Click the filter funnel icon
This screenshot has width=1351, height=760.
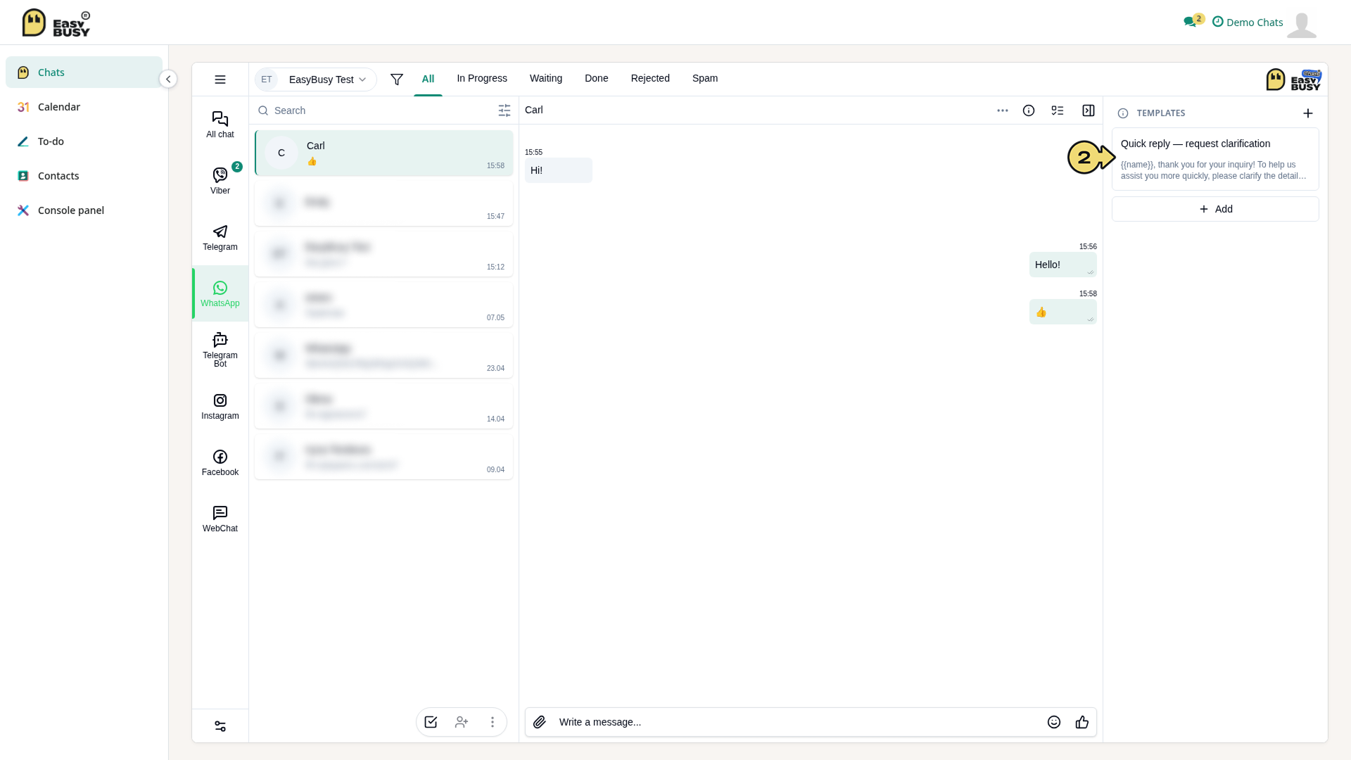tap(397, 80)
